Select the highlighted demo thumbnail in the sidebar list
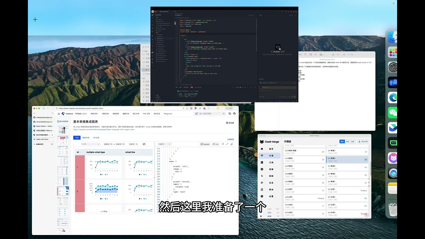 pyautogui.click(x=63, y=191)
